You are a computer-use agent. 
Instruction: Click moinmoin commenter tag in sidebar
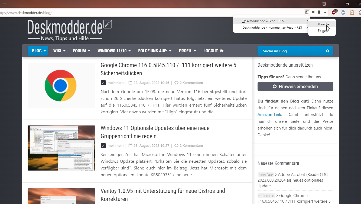(266, 196)
